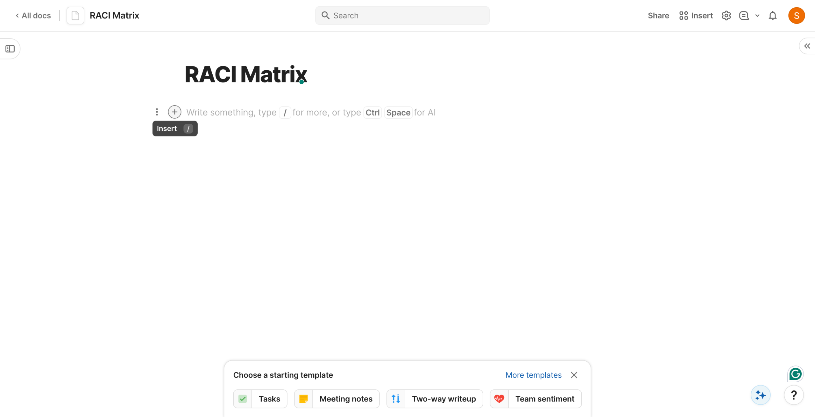The image size is (815, 417).
Task: Open the AI sparkle assistant button
Action: click(x=761, y=395)
